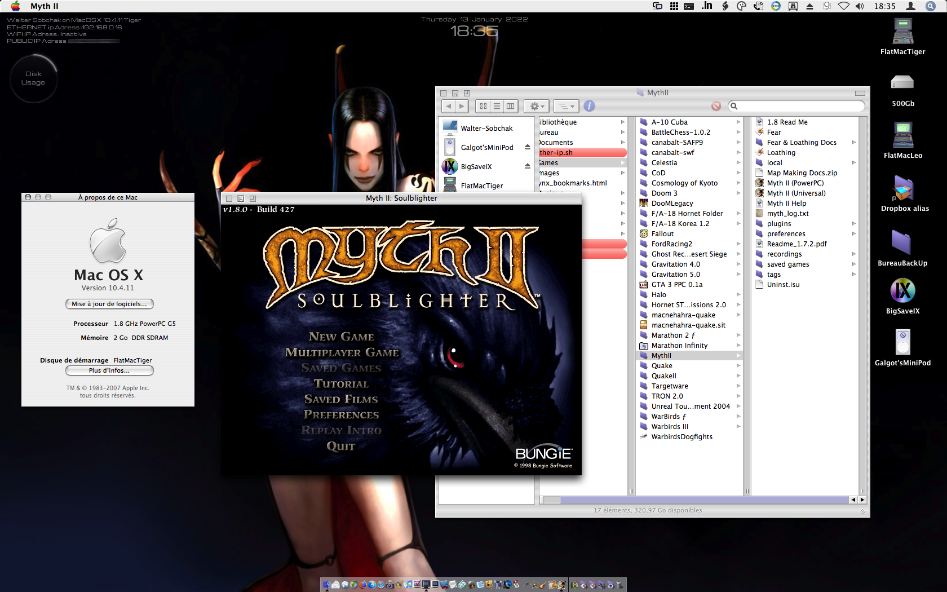
Task: Quit Myth II from main menu
Action: tap(341, 446)
